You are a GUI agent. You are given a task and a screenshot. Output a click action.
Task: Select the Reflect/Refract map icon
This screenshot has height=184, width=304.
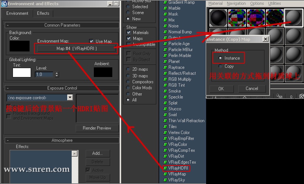click(x=165, y=73)
